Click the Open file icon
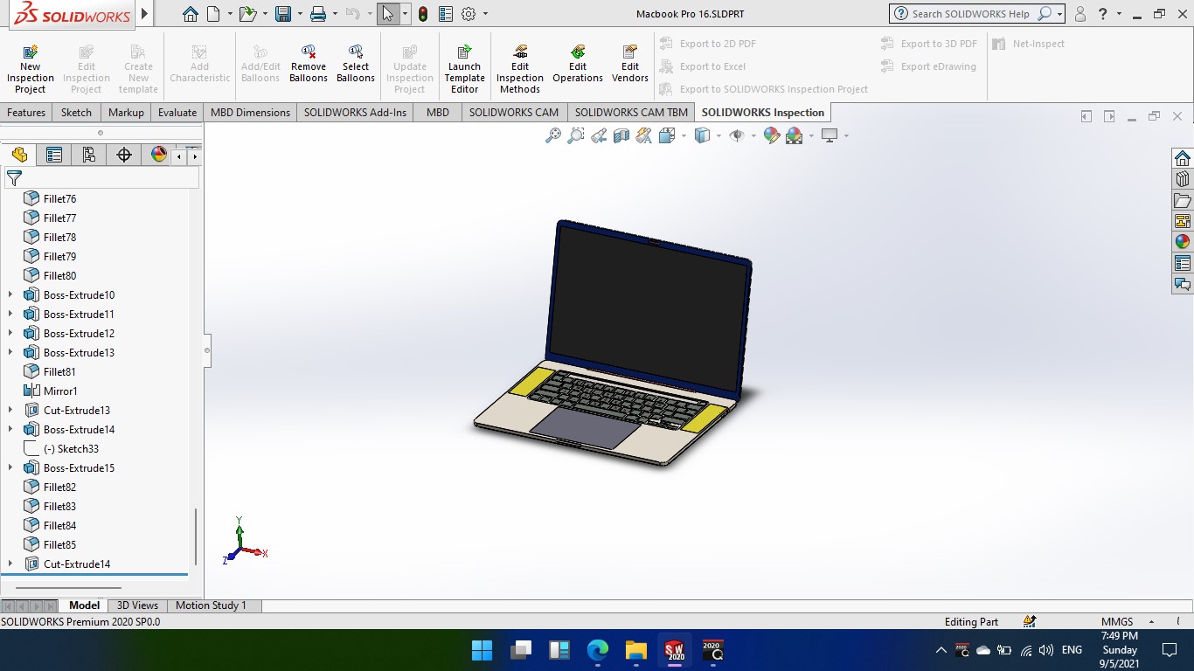Image resolution: width=1194 pixels, height=671 pixels. [248, 14]
